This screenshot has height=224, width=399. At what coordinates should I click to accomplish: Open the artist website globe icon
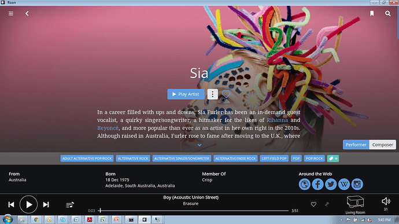(x=305, y=184)
